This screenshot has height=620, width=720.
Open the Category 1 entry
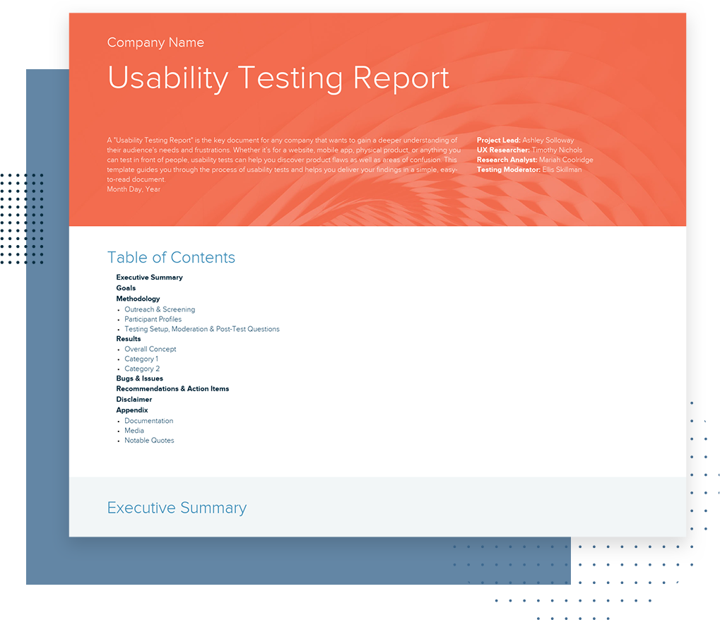point(141,359)
